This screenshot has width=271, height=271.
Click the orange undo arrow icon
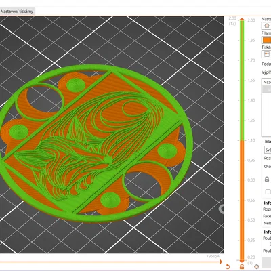pos(228,266)
